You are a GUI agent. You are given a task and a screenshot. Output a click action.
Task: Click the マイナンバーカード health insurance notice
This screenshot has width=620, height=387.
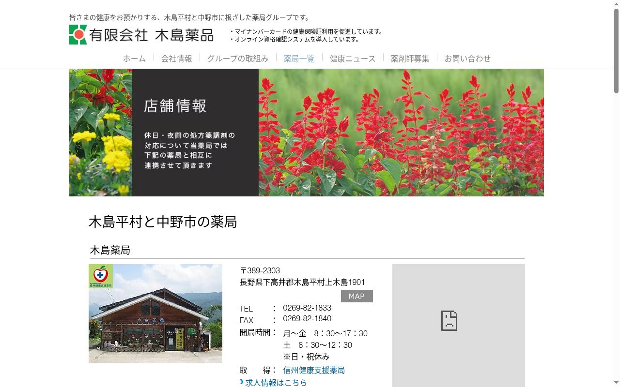[307, 31]
